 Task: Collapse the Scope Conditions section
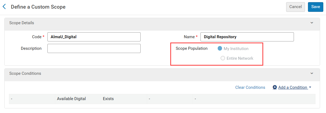[x=312, y=73]
